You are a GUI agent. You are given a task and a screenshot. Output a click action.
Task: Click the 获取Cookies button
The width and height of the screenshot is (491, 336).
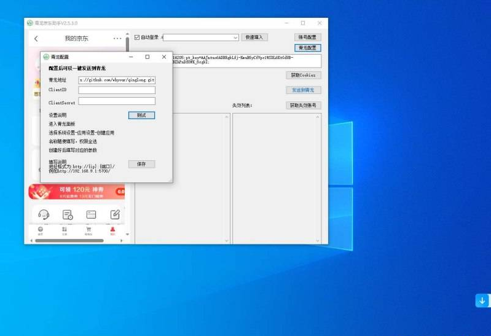point(303,76)
